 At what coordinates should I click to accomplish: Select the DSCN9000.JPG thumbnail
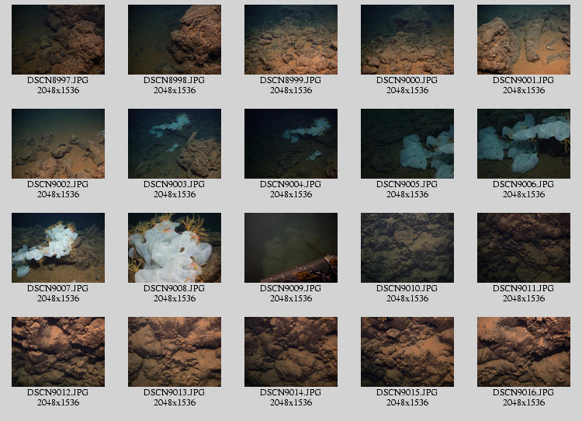point(407,40)
